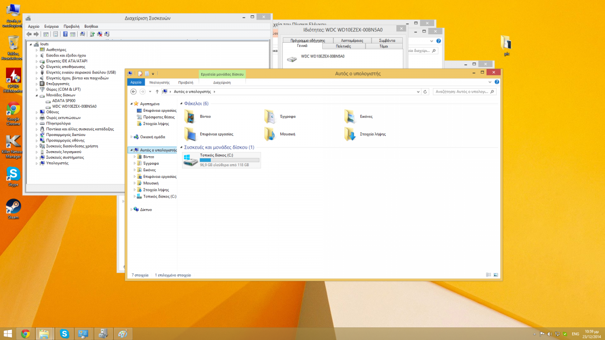Expand the Explorer ribbon chevron
The image size is (605, 340).
491,82
